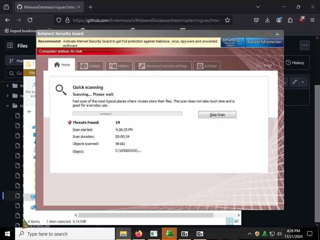Screen dimensions: 320x240
Task: Click the magnifying glass scan icon
Action: 61,90
